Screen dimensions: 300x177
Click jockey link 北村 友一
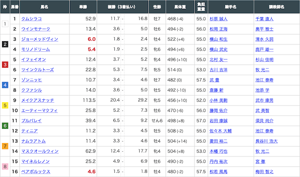coord(218,60)
